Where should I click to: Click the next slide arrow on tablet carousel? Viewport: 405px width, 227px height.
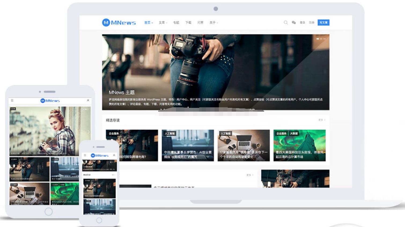(89, 132)
